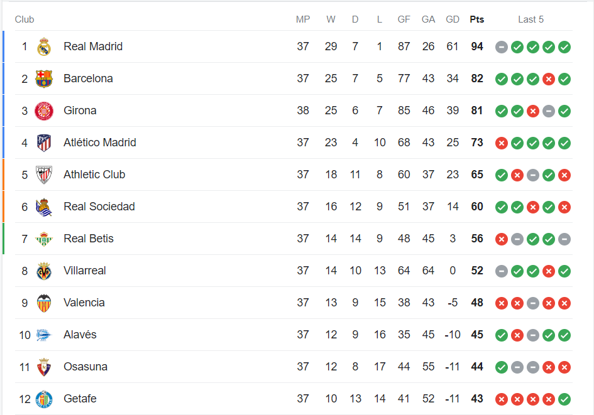This screenshot has width=594, height=415.
Task: Click the Club column header
Action: click(25, 19)
